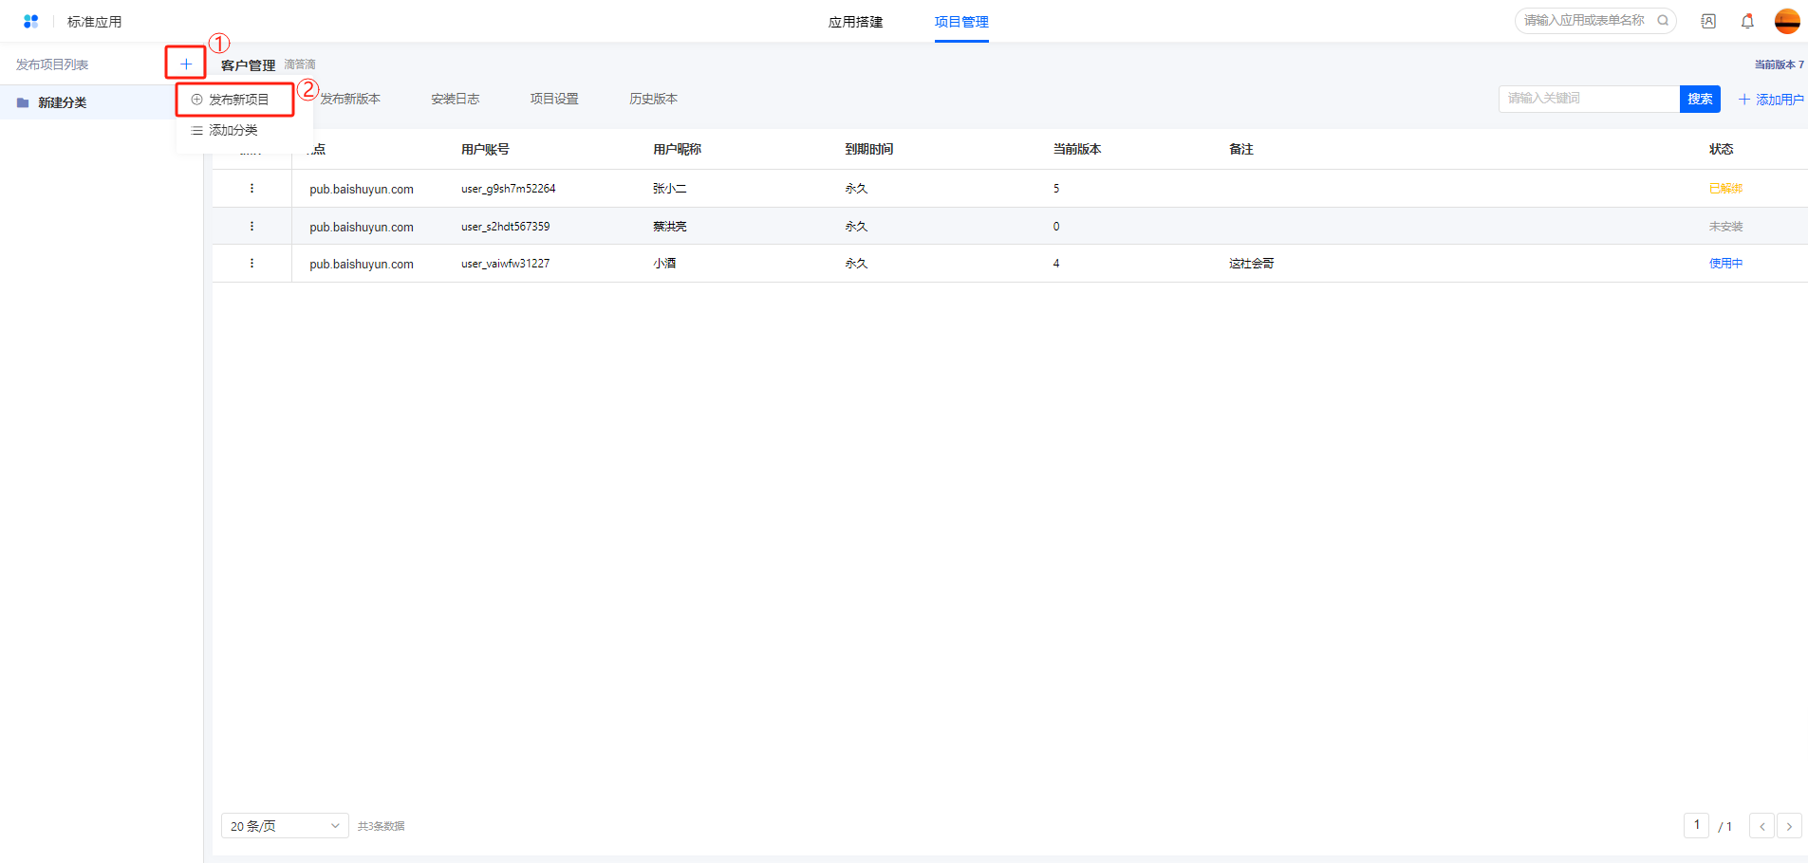Expand the 20 条/页 page size dropdown
The image size is (1808, 863).
coord(285,826)
